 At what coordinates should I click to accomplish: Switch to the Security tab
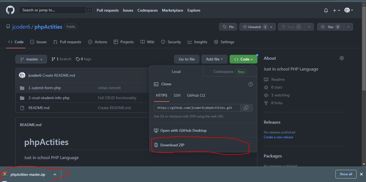coord(171,42)
